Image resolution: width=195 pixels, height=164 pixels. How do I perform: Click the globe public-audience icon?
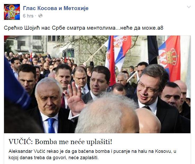(x=40, y=16)
